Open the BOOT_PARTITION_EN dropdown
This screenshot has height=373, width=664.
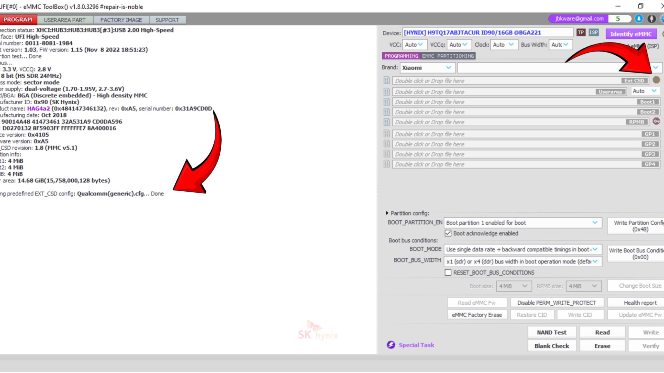pos(523,223)
